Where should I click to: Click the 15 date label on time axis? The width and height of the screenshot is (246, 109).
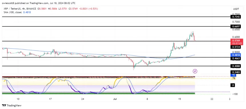(179, 99)
